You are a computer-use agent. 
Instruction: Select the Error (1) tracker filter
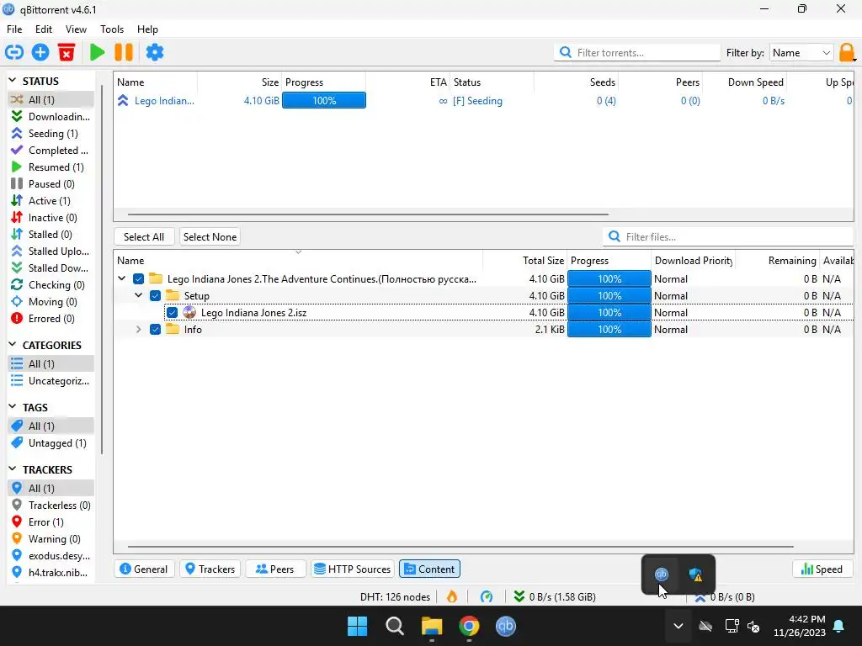pos(51,522)
